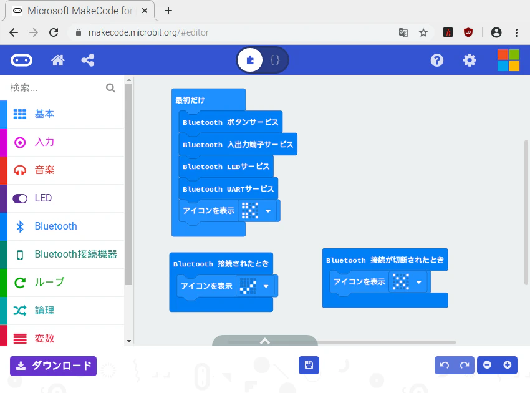Click the search magnifier icon

pyautogui.click(x=110, y=88)
